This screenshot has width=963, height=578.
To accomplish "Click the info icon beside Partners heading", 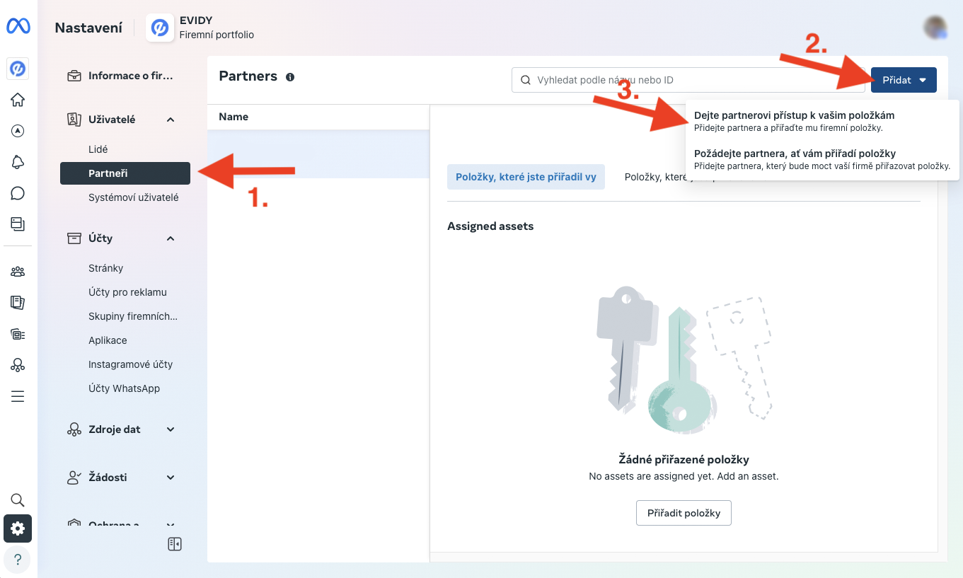I will tap(290, 77).
